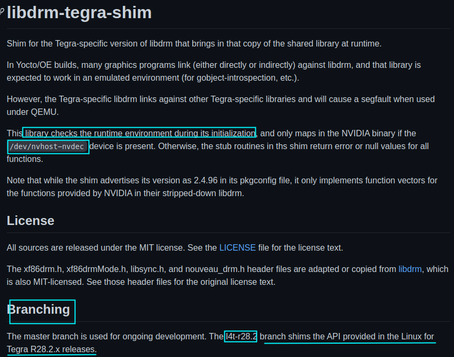The image size is (454, 357).
Task: Click the anchor link icon beside libdrm-tegra-shim heading
Action: coord(2,12)
